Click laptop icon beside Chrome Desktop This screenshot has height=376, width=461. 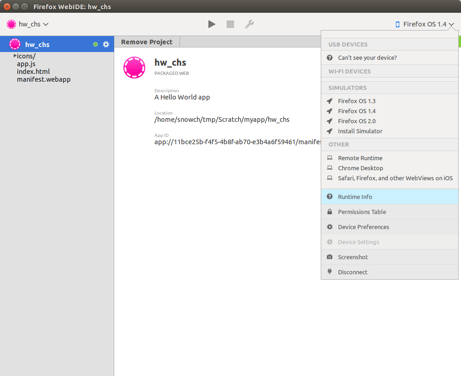point(329,168)
